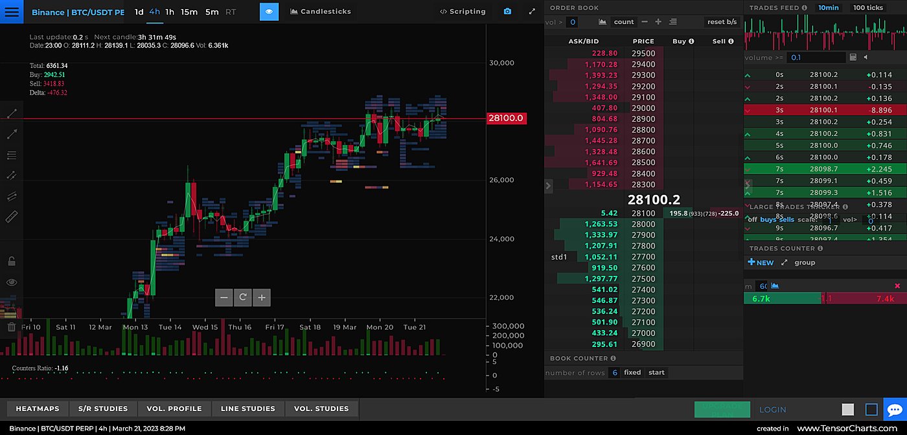Viewport: 907px width, 435px height.
Task: Reset chart zoom with refresh button
Action: click(243, 297)
